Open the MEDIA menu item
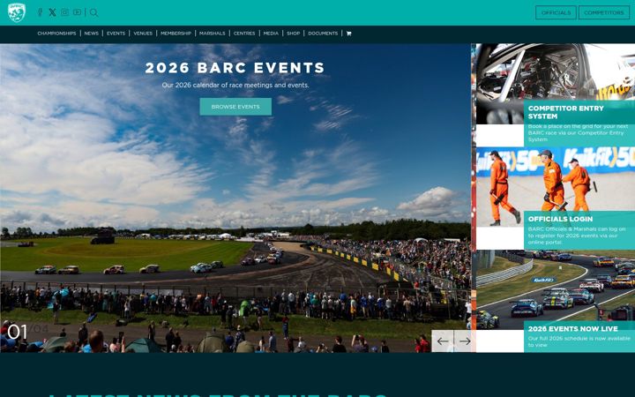635x397 pixels. click(x=271, y=34)
